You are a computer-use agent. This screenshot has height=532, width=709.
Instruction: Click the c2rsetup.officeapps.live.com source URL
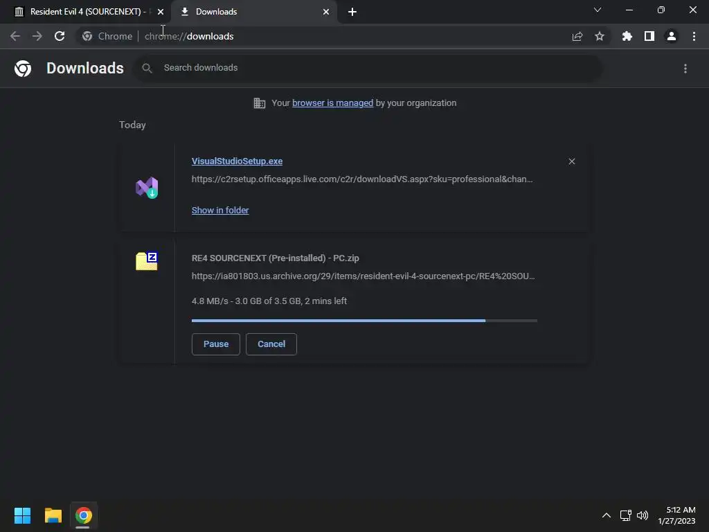[362, 179]
